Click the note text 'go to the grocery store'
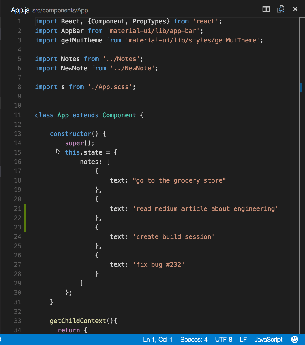This screenshot has width=305, height=345. [179, 180]
